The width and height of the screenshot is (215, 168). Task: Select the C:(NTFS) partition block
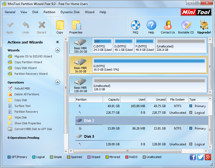click(x=102, y=45)
